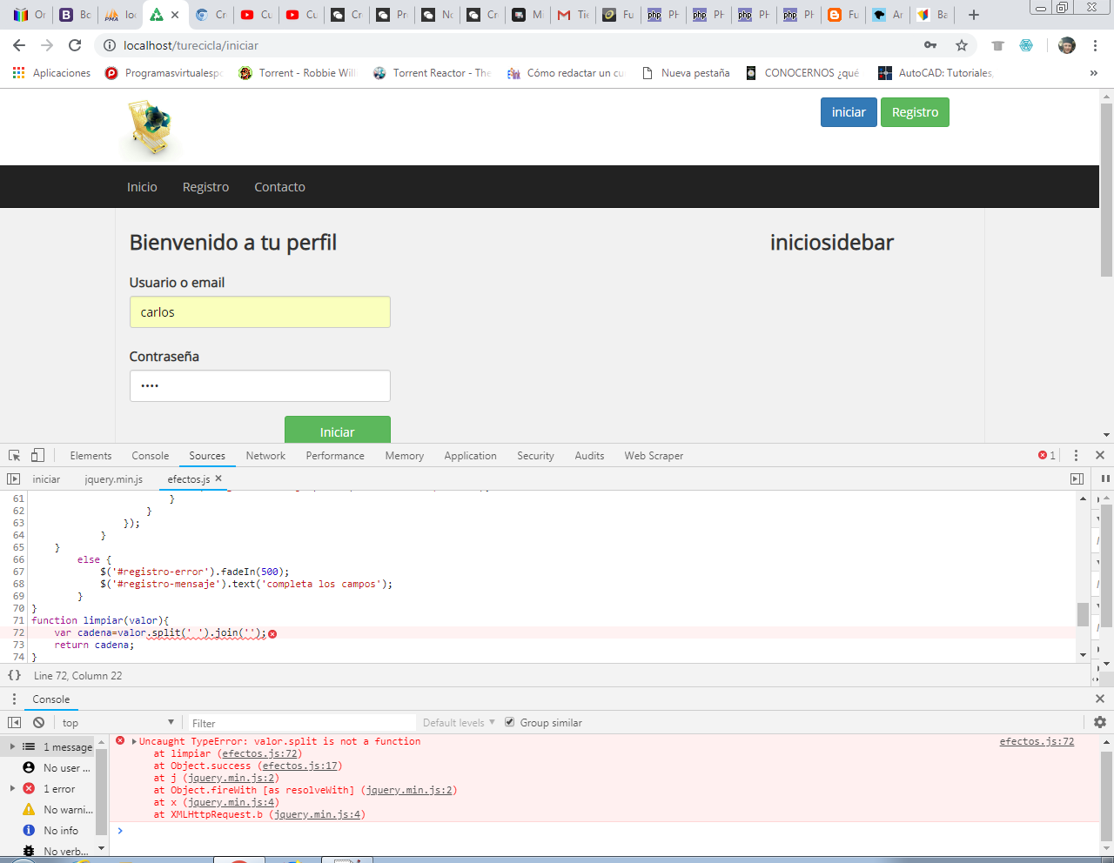The height and width of the screenshot is (863, 1114).
Task: Clear console with the ban icon
Action: pos(39,722)
